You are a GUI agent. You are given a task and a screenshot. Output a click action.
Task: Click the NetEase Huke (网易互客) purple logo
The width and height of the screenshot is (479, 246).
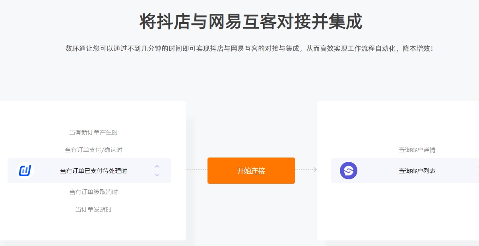[348, 171]
